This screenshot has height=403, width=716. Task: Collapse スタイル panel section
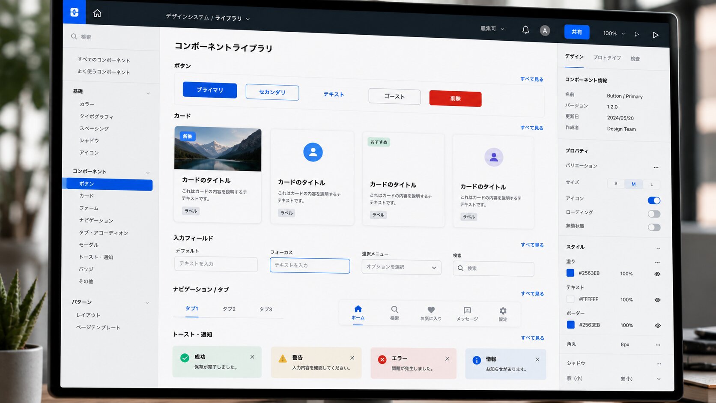tap(658, 248)
